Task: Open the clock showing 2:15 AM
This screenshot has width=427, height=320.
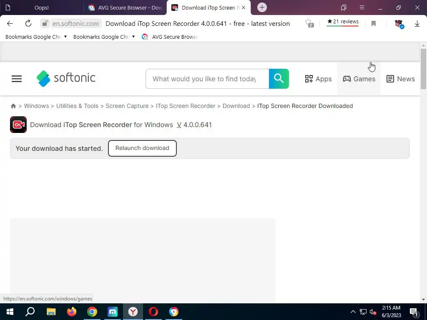Action: tap(391, 312)
